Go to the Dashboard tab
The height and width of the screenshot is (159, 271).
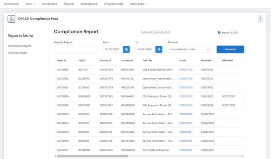pyautogui.click(x=11, y=4)
